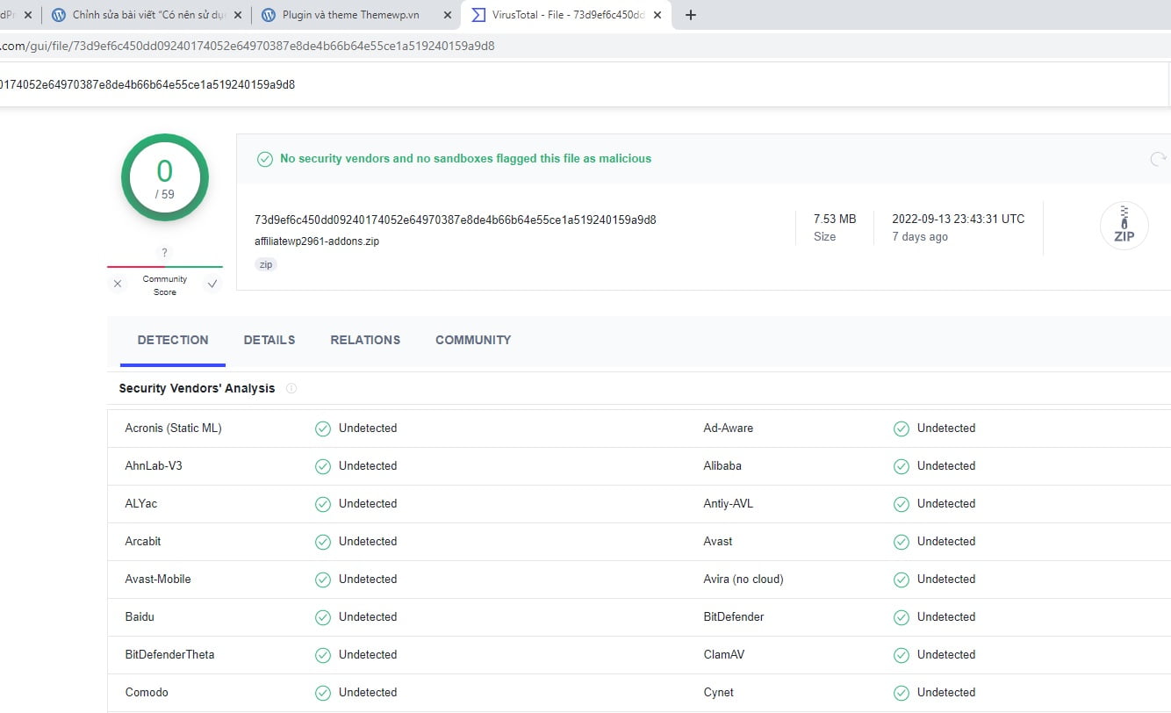Open the RELATIONS tab
Viewport: 1171px width, 713px height.
click(365, 340)
